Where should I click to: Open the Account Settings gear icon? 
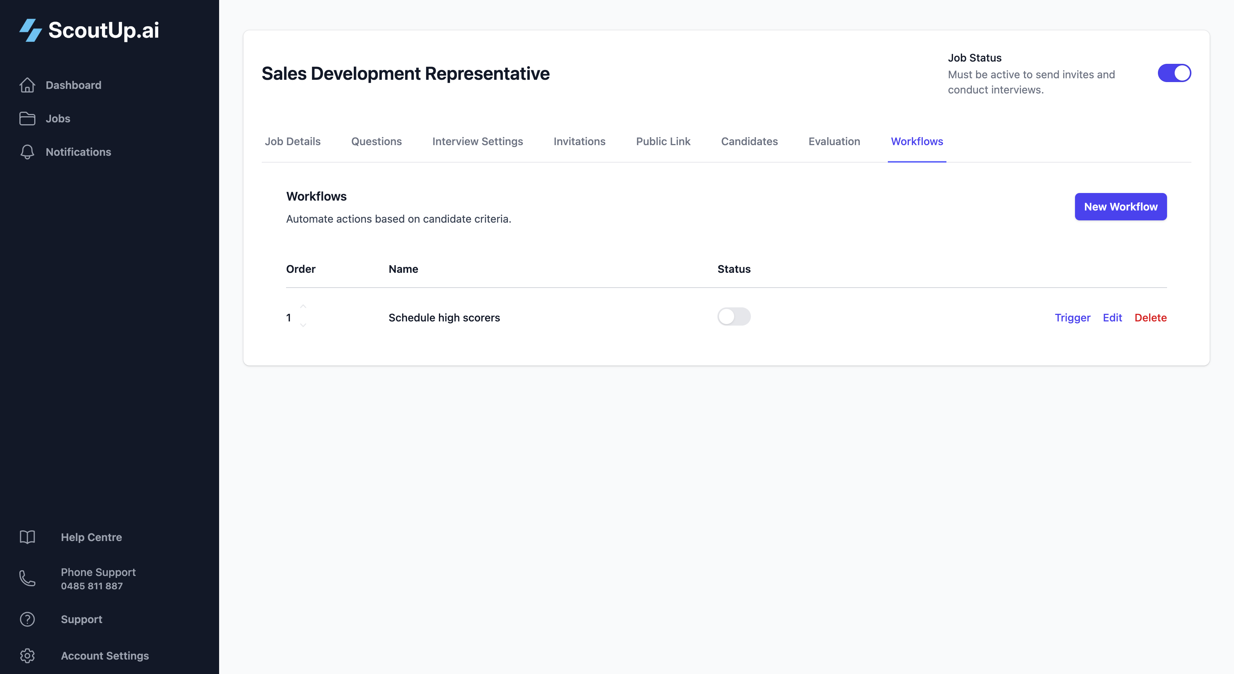click(27, 655)
